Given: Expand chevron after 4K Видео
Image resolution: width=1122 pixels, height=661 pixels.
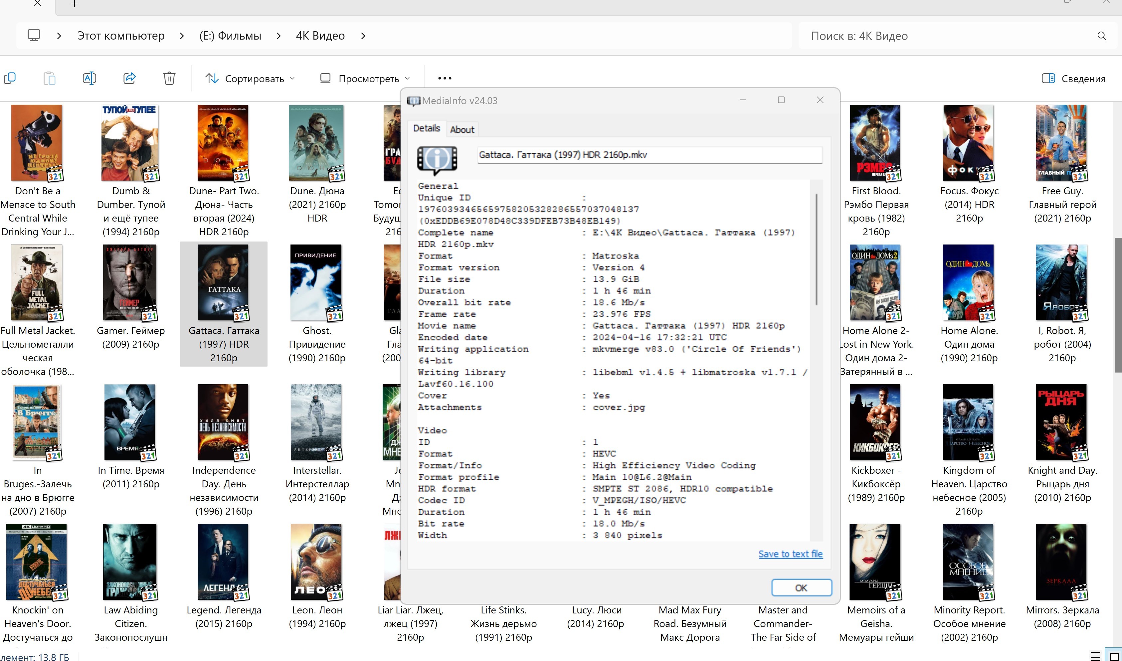Looking at the screenshot, I should [x=363, y=36].
